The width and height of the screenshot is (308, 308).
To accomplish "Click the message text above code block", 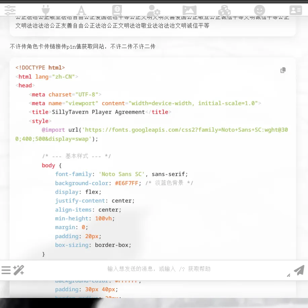I will coord(82,47).
